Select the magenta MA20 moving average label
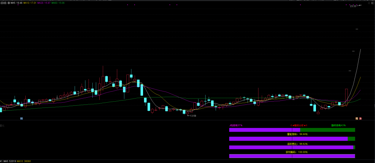The height and width of the screenshot is (163, 375). [x=44, y=3]
